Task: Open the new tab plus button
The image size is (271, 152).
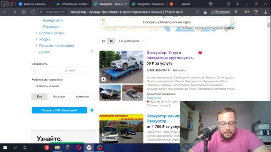Action: [x=210, y=4]
